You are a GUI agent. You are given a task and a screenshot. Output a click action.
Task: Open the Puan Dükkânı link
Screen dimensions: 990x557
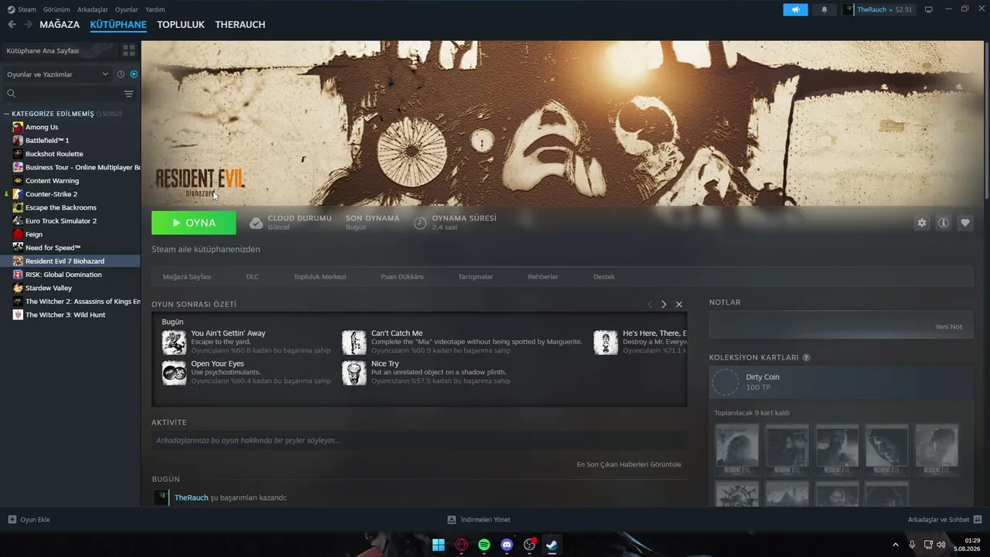coord(401,277)
